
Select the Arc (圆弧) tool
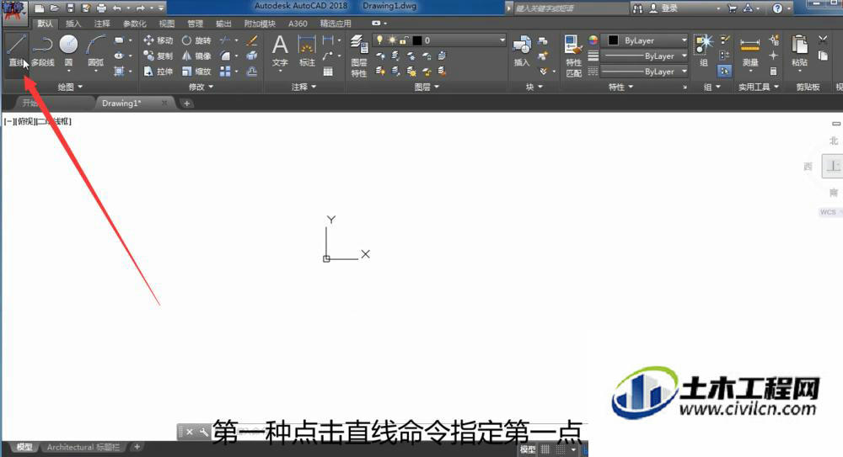coord(95,51)
